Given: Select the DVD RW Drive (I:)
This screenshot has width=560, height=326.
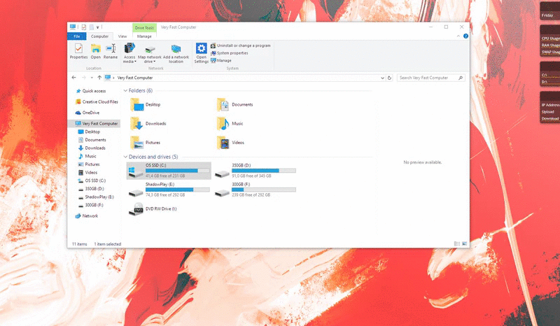Looking at the screenshot, I should (x=153, y=209).
